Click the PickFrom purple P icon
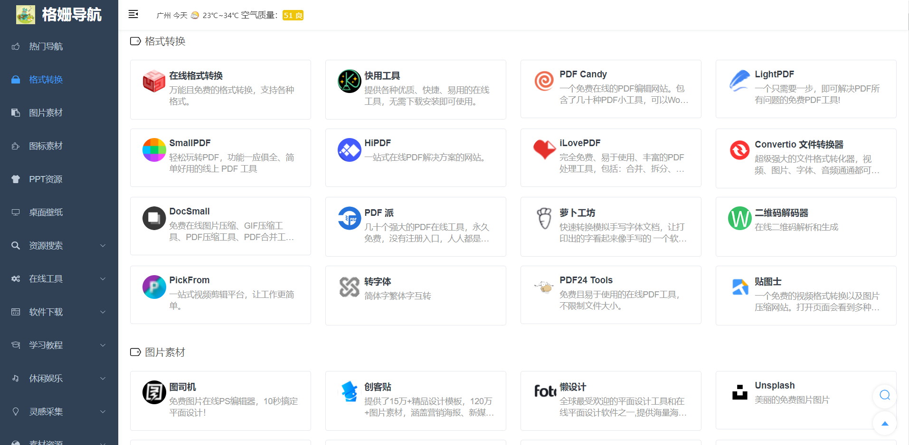Viewport: 909px width, 445px height. click(x=154, y=287)
